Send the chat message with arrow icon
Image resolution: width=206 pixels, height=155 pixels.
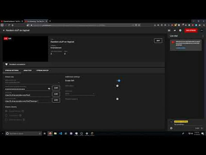click(202, 128)
